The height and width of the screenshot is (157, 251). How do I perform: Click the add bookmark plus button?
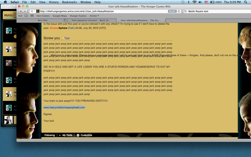32,11
